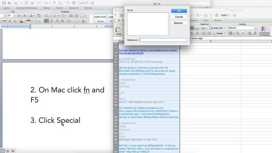Screen dimensions: 272x153
Task: Open the font size 24 dropdown
Action: click(15, 16)
